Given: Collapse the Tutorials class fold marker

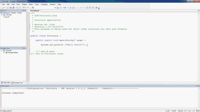Looking at the screenshot, I should [29, 36].
